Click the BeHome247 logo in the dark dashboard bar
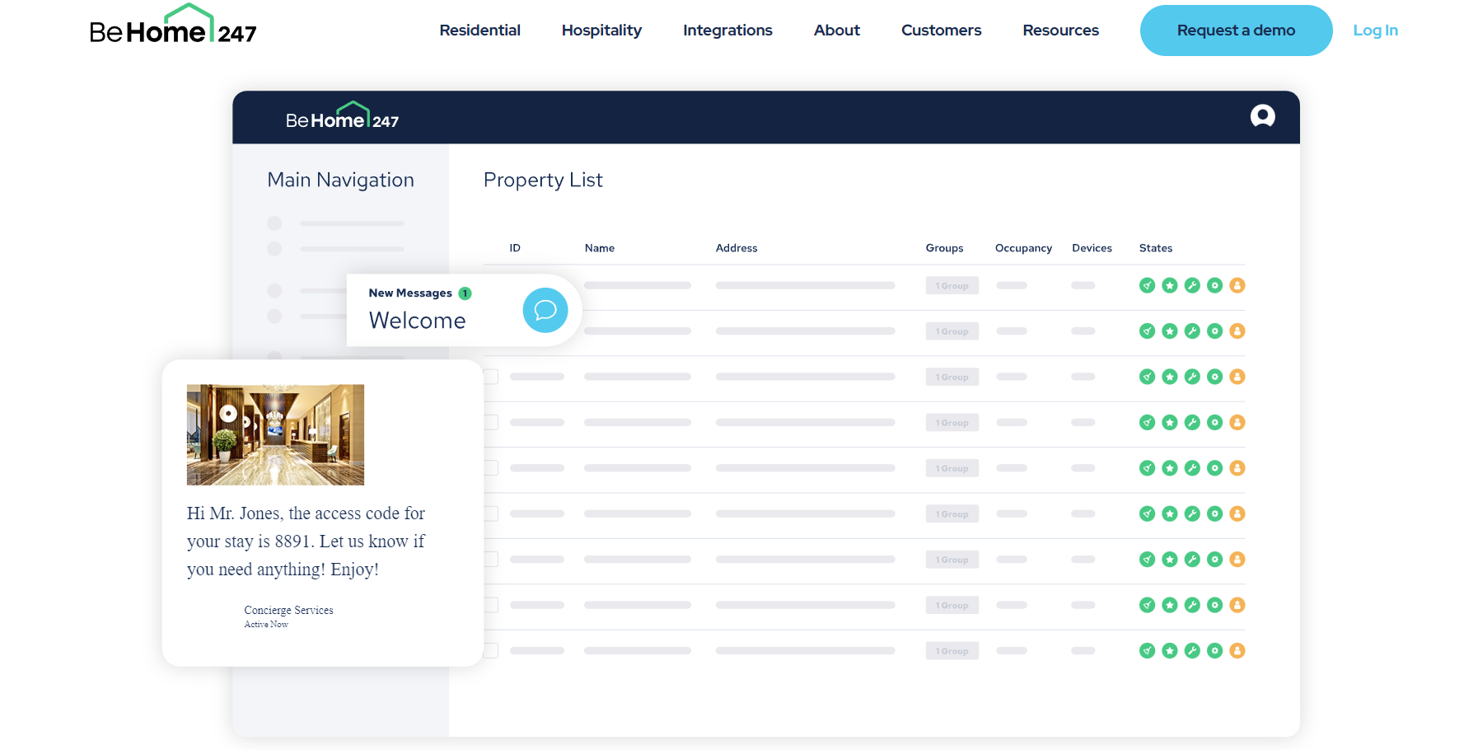The image size is (1464, 750). tap(342, 116)
